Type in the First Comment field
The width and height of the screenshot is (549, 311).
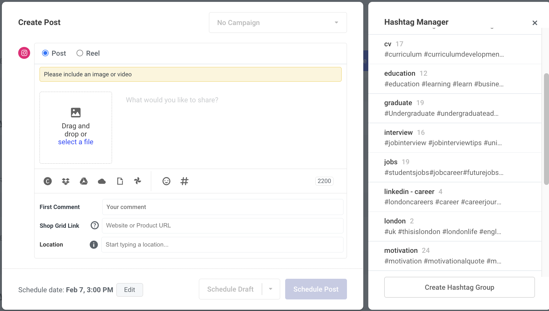[222, 207]
